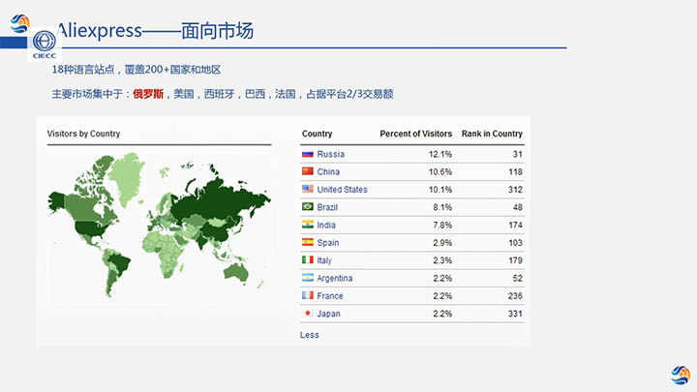
Task: Click the United States flag icon
Action: [x=308, y=190]
